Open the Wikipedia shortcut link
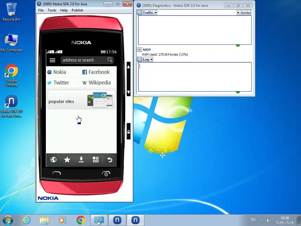The width and height of the screenshot is (301, 226). coord(96,83)
